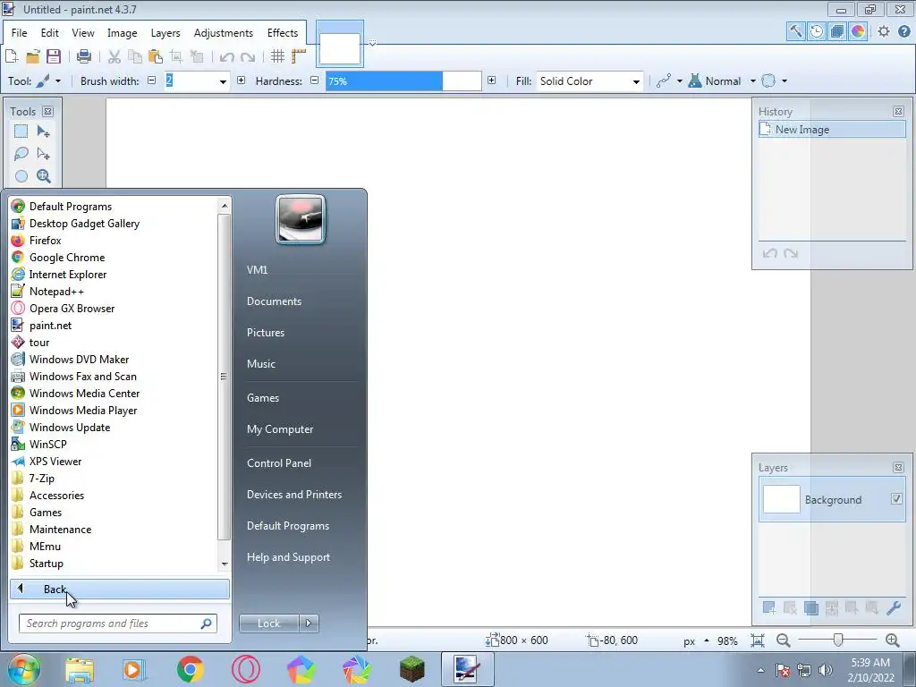Select the Lasso Select tool
The width and height of the screenshot is (916, 687).
[21, 154]
